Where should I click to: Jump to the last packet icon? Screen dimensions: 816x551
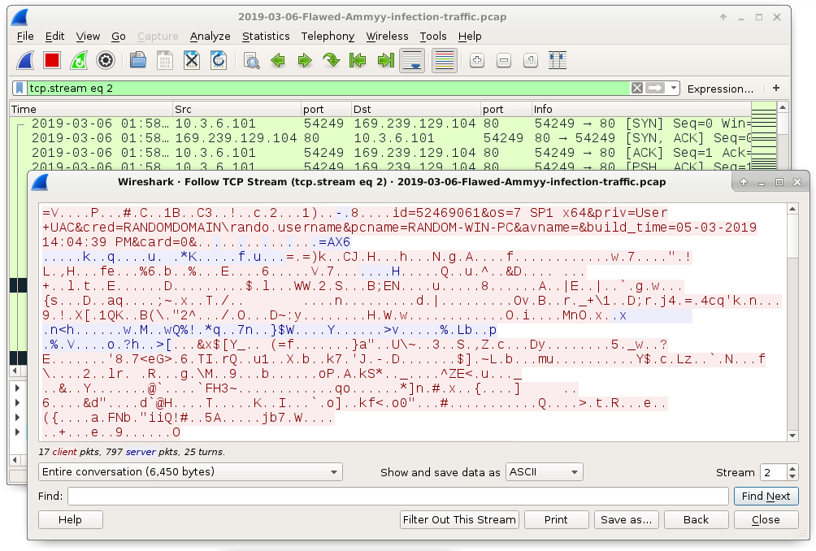point(385,60)
